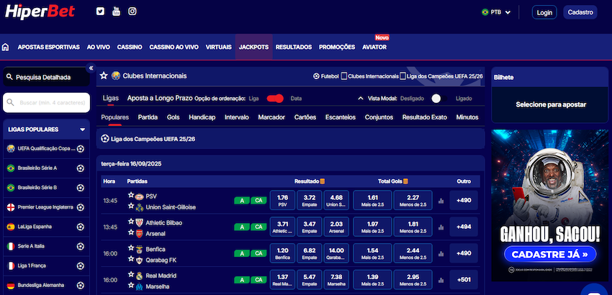Click soccer ball icon next to Liga 1 França
The image size is (612, 295).
(81, 265)
